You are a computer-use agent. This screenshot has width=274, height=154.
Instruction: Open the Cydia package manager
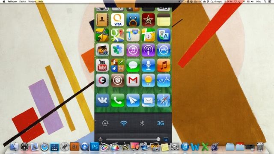pyautogui.click(x=118, y=80)
